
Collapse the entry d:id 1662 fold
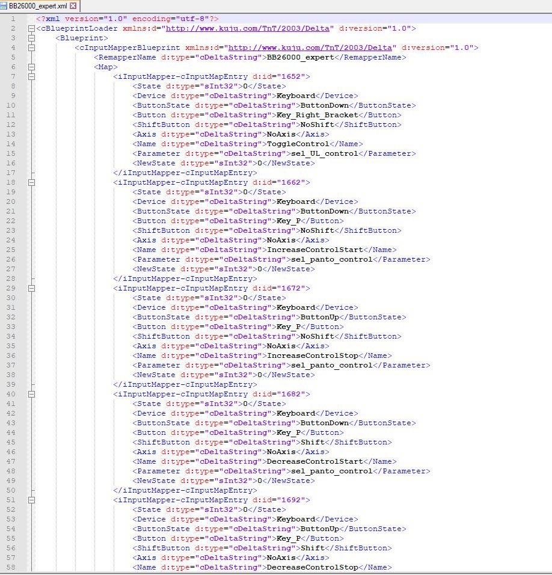coord(31,183)
